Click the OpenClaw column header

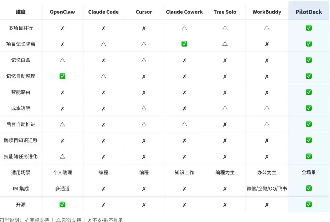point(62,12)
